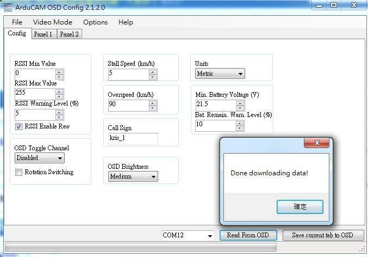Confirm the Done downloading data dialog

click(x=300, y=207)
